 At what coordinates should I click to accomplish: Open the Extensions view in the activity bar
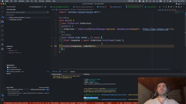coord(2,26)
